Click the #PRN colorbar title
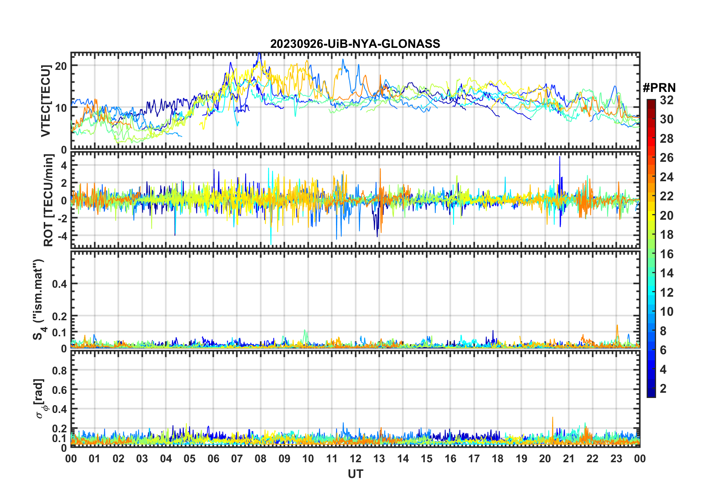Viewport: 711px width, 497px height. click(659, 88)
